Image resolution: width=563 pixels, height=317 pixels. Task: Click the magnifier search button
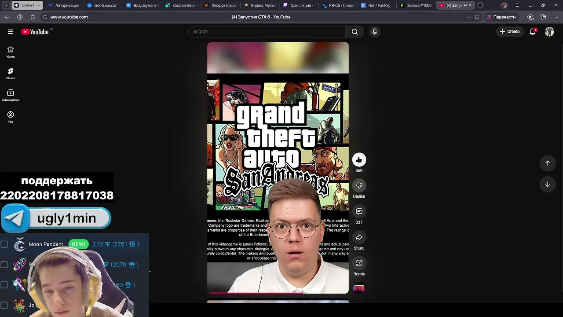(355, 32)
